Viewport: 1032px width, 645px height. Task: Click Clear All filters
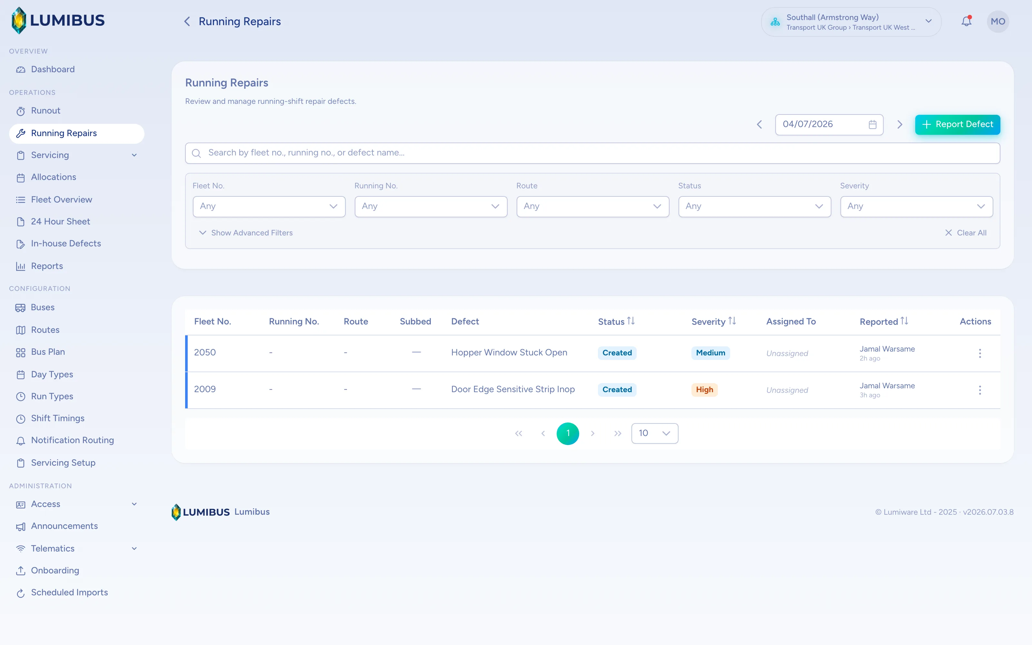point(966,233)
